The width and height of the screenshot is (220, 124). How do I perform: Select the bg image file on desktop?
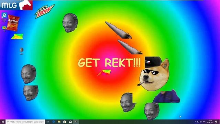[4, 29]
